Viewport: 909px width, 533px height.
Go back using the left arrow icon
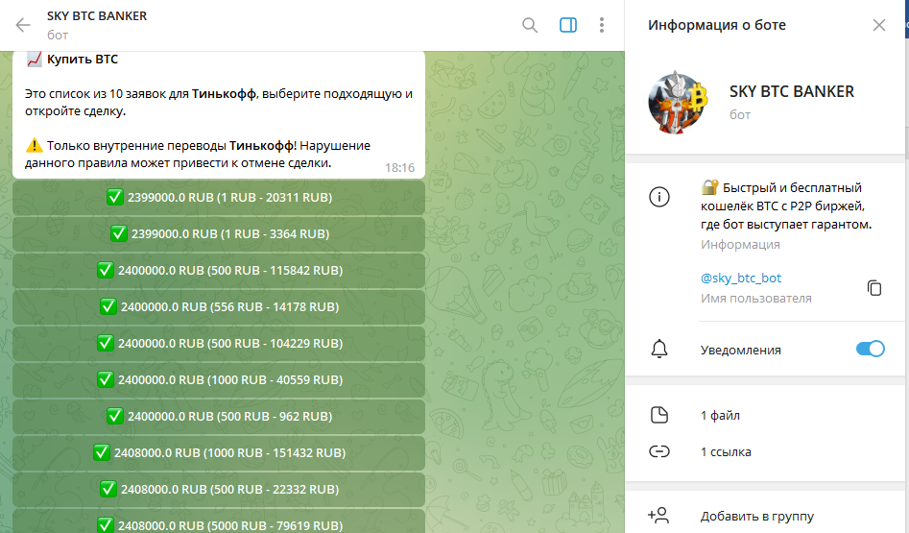[x=23, y=25]
